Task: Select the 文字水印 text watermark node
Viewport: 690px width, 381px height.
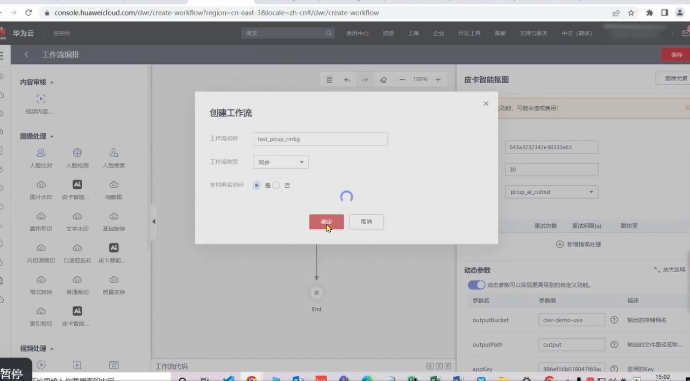Action: (x=77, y=222)
